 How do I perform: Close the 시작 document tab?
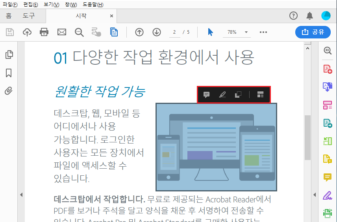[x=111, y=16]
